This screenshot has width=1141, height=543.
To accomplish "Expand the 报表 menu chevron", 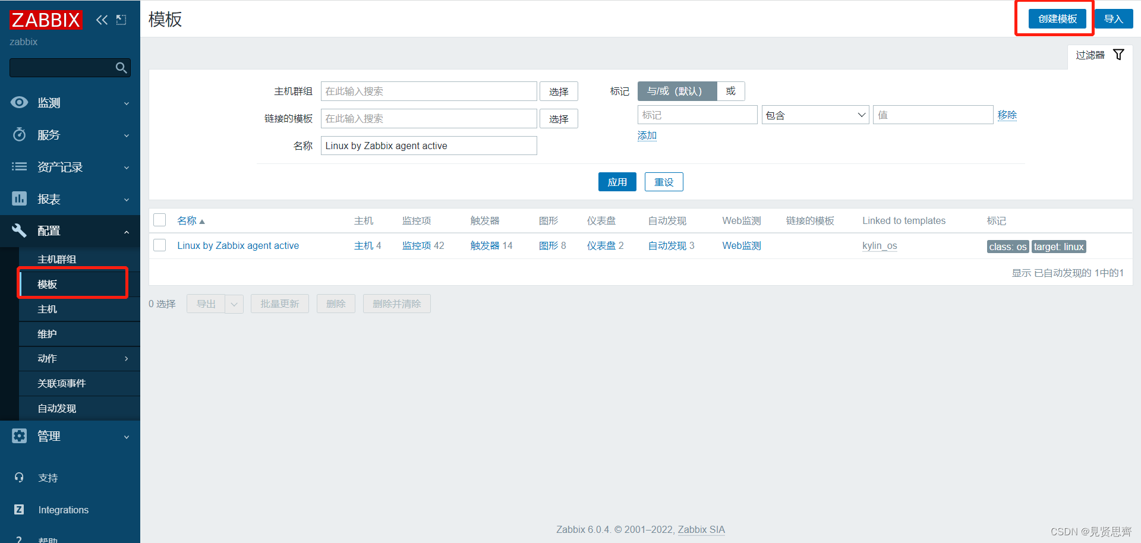I will pos(127,200).
